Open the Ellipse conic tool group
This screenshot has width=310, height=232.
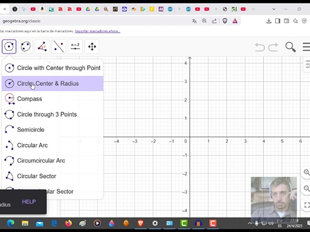[26, 46]
